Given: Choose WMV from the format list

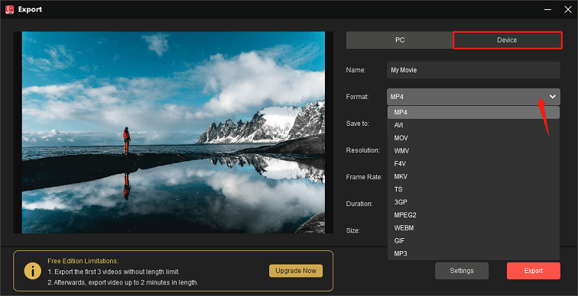Looking at the screenshot, I should [x=473, y=151].
